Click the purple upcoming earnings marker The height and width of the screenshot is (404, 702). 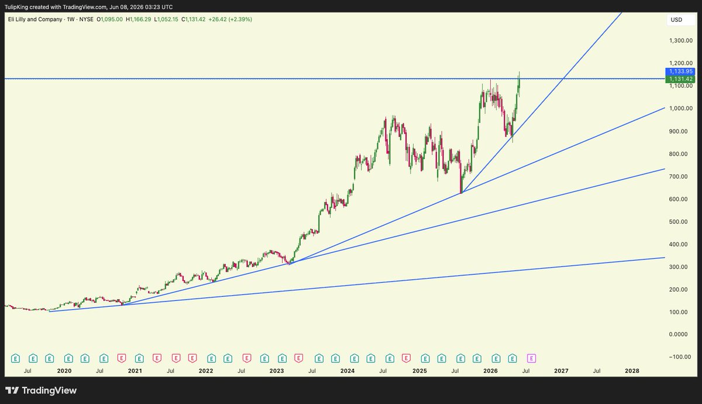click(532, 358)
